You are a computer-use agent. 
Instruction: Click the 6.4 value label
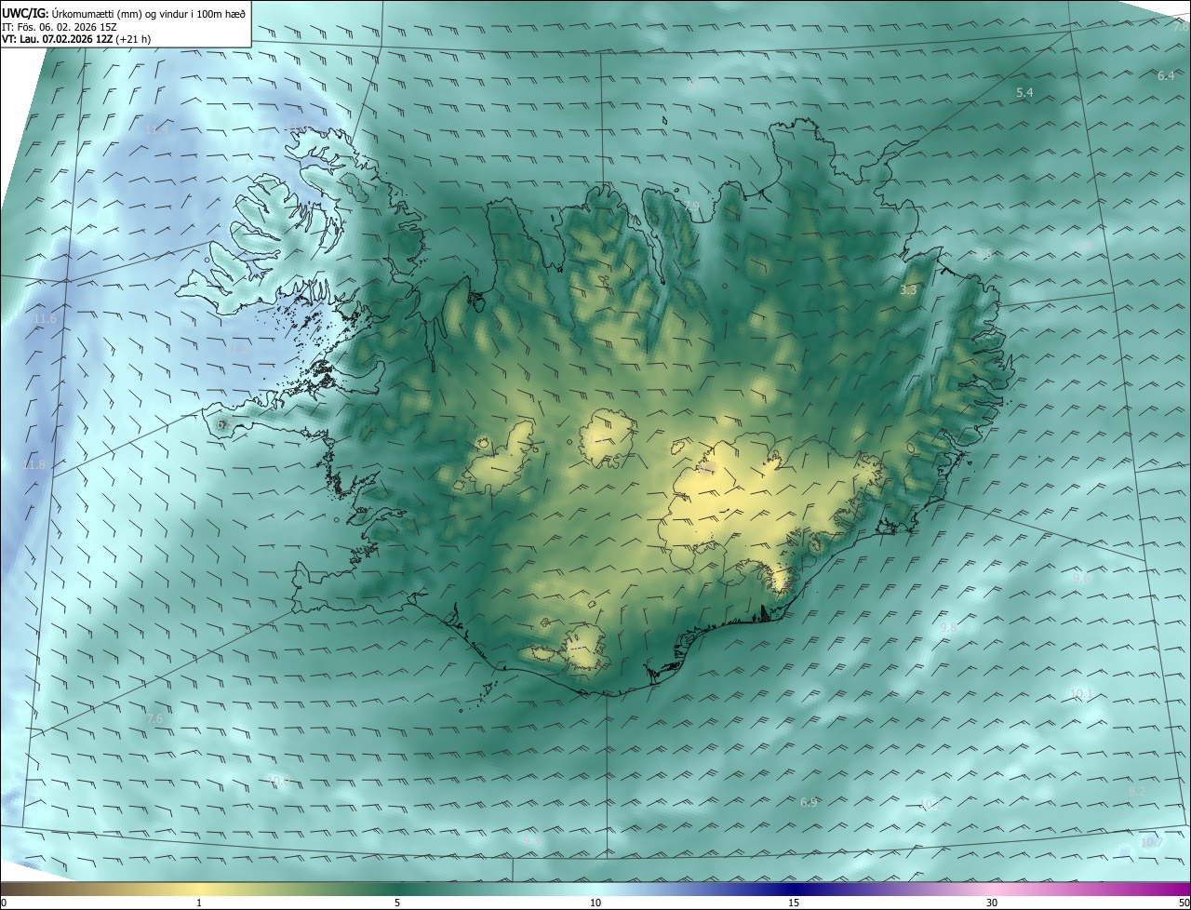coord(1166,75)
